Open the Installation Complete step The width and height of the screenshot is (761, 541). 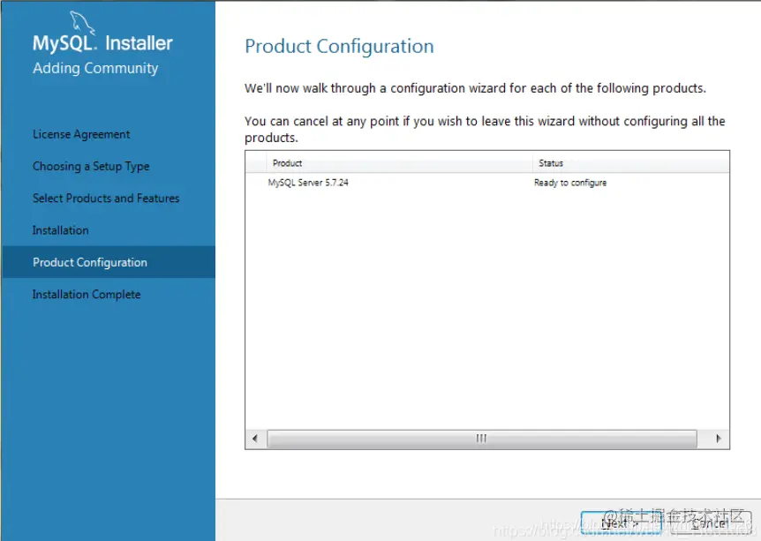[87, 295]
